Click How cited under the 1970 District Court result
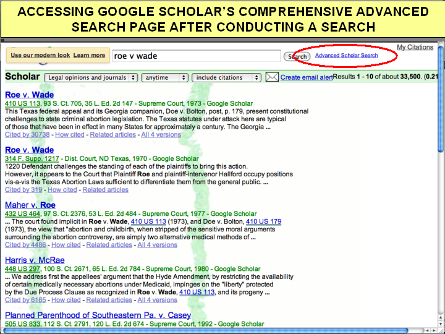The height and width of the screenshot is (334, 445). pyautogui.click(x=62, y=189)
